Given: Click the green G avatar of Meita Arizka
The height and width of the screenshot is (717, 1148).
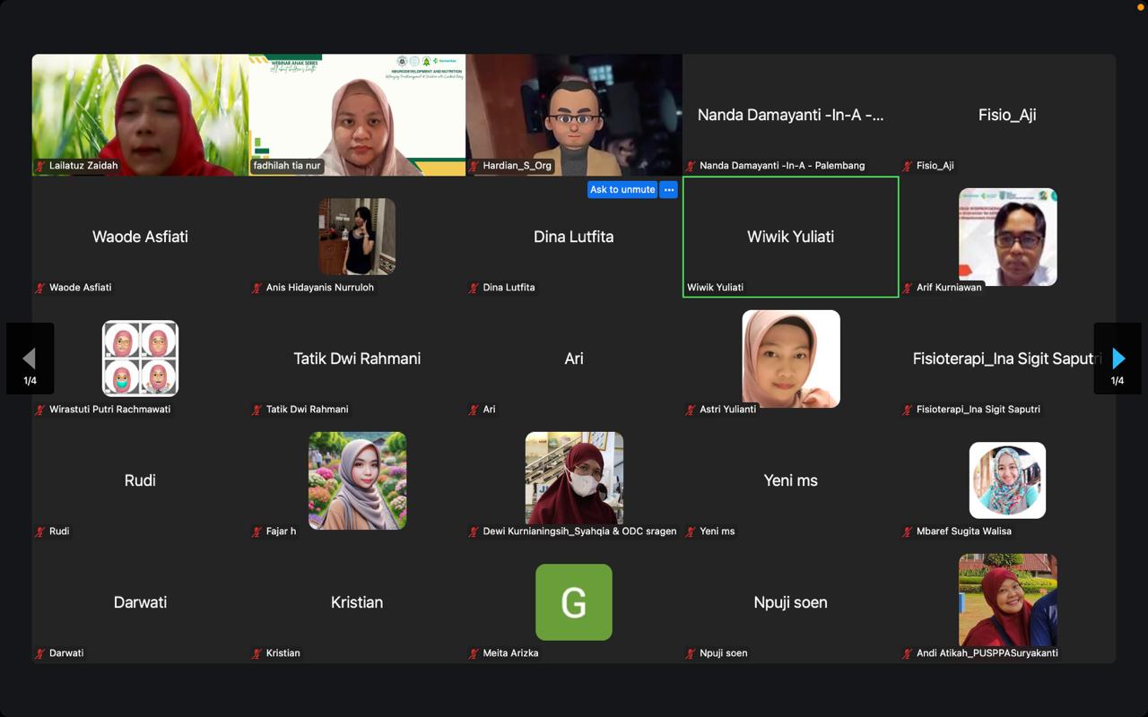Looking at the screenshot, I should click(573, 602).
